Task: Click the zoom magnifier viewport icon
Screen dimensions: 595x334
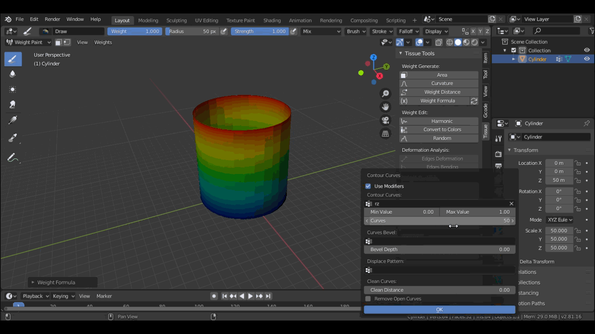Action: point(385,94)
